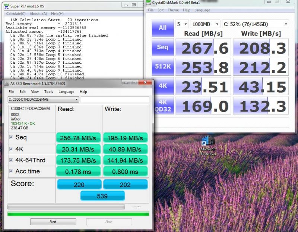Open Help menu in AS SSD Benchmark
The image size is (298, 232).
(83, 92)
